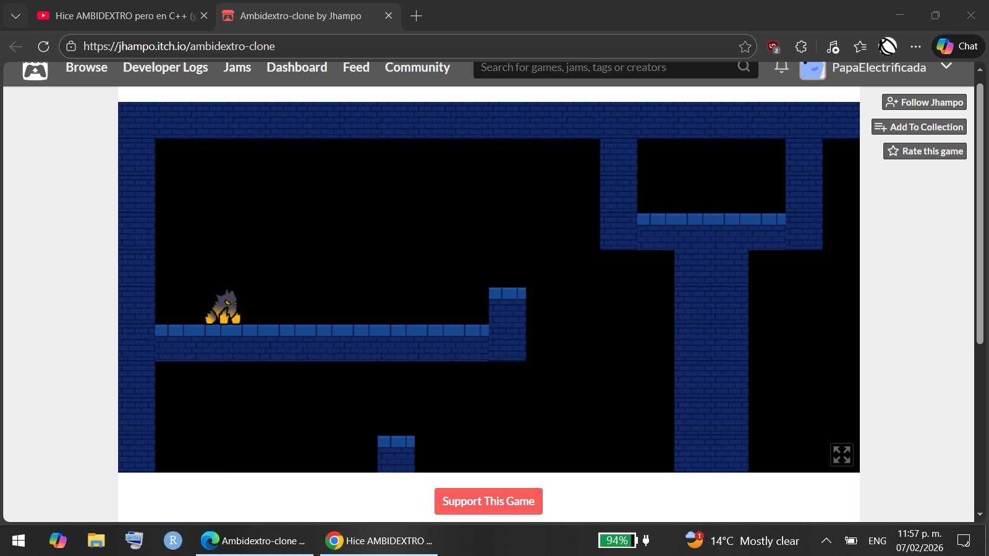Image resolution: width=989 pixels, height=556 pixels.
Task: Focus the address bar URL field
Action: [408, 46]
